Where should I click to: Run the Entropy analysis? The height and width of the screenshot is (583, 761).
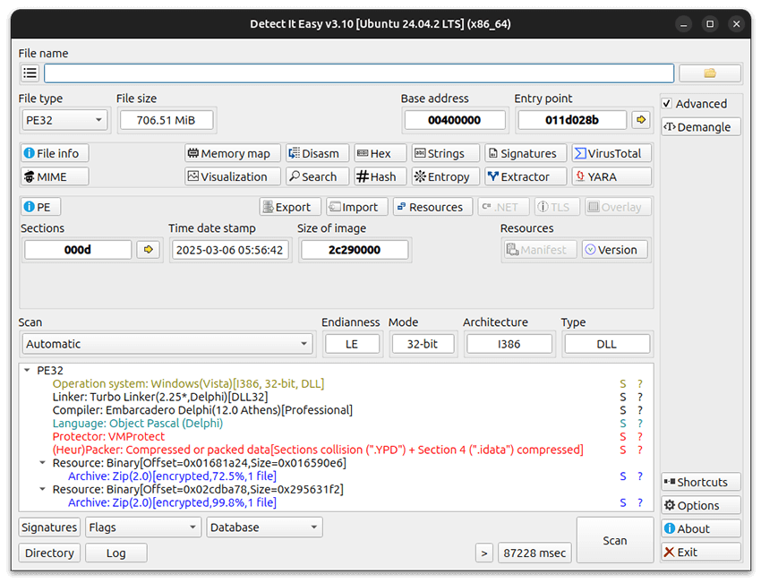point(444,176)
